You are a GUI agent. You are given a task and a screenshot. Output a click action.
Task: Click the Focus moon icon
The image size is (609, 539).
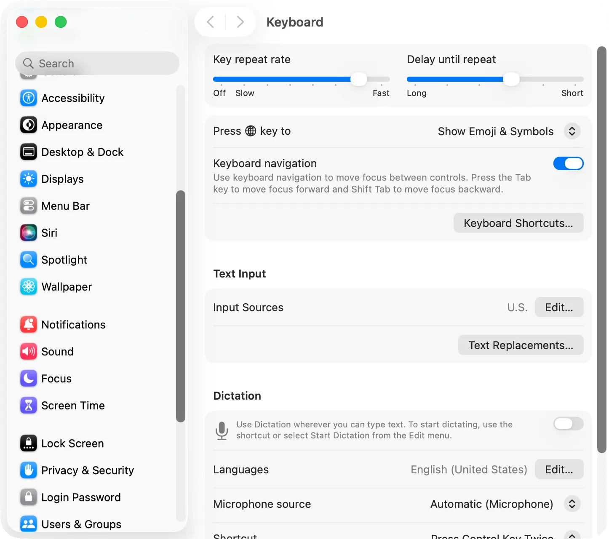(29, 379)
